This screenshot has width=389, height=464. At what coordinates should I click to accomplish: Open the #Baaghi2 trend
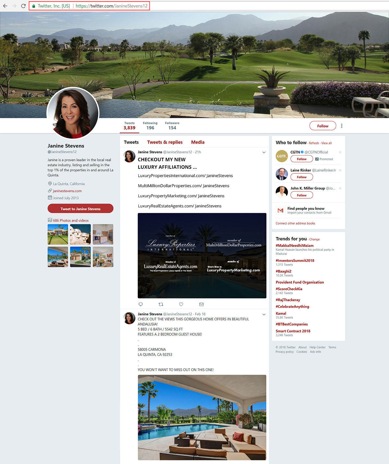click(284, 271)
